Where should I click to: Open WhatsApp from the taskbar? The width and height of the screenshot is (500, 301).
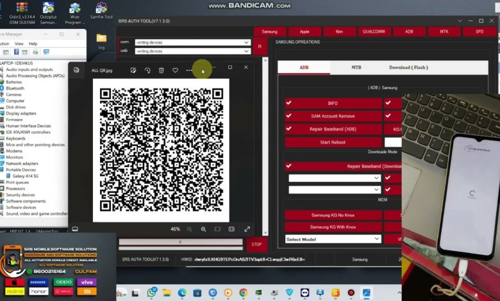(x=152, y=293)
